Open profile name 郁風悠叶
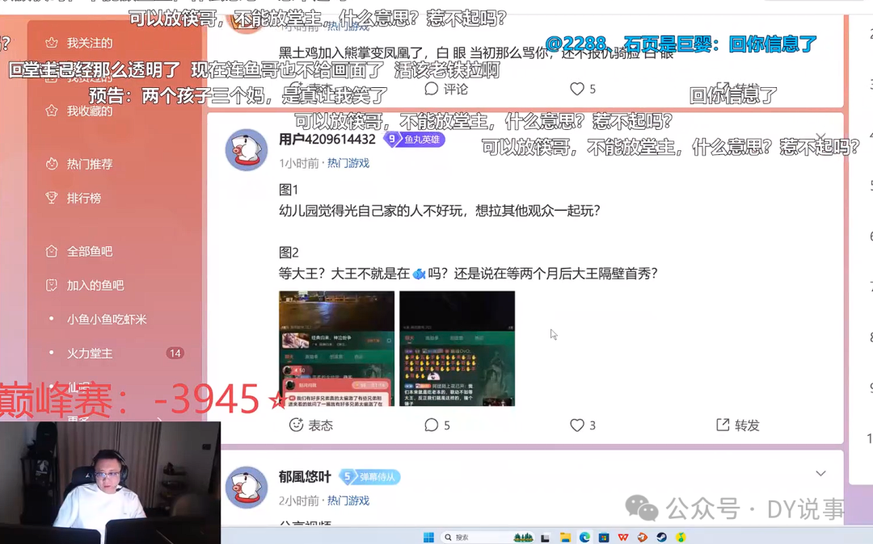Viewport: 873px width, 544px height. tap(305, 477)
